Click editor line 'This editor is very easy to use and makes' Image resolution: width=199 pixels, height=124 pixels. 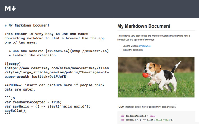click(46, 34)
